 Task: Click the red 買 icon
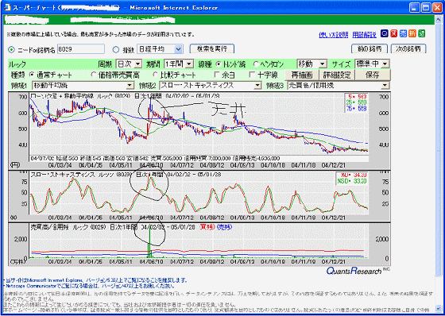(393, 33)
